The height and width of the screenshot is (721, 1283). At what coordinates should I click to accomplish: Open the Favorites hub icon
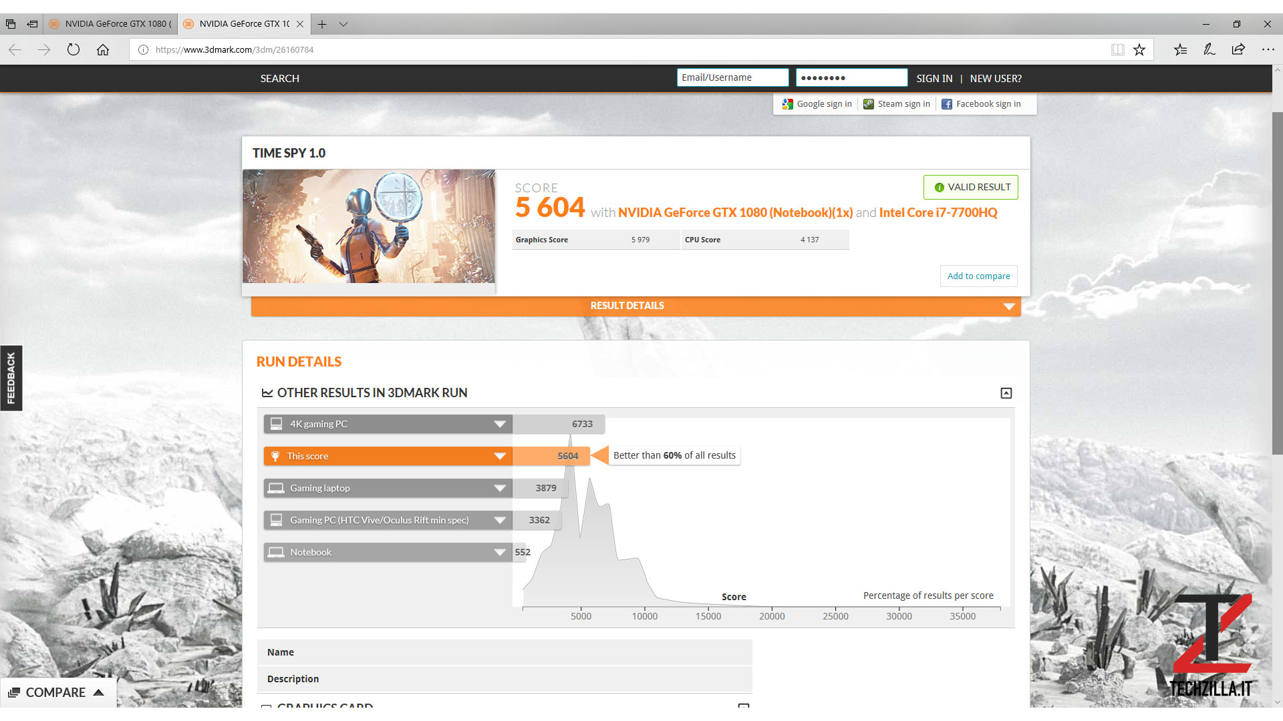click(1180, 49)
